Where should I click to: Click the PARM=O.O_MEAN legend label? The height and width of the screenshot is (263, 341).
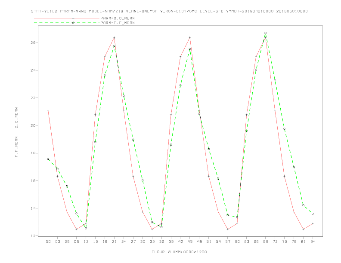click(118, 18)
